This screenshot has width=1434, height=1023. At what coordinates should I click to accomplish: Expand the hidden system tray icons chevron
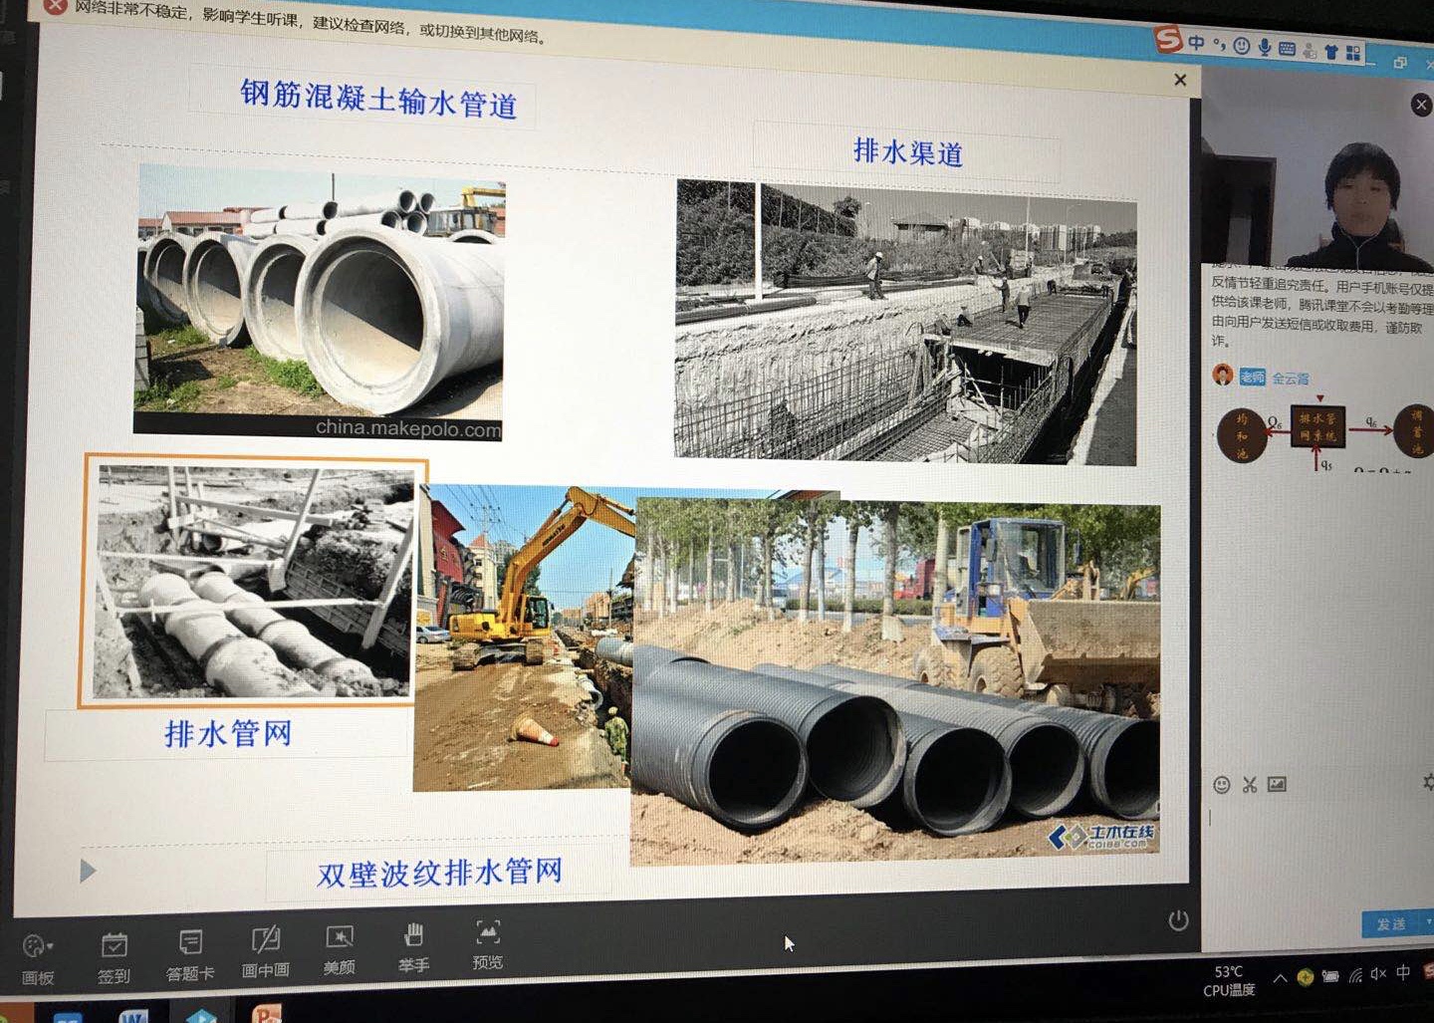click(1280, 977)
